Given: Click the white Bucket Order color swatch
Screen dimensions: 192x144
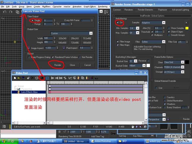Looking at the screenshot, I should click(148, 66).
